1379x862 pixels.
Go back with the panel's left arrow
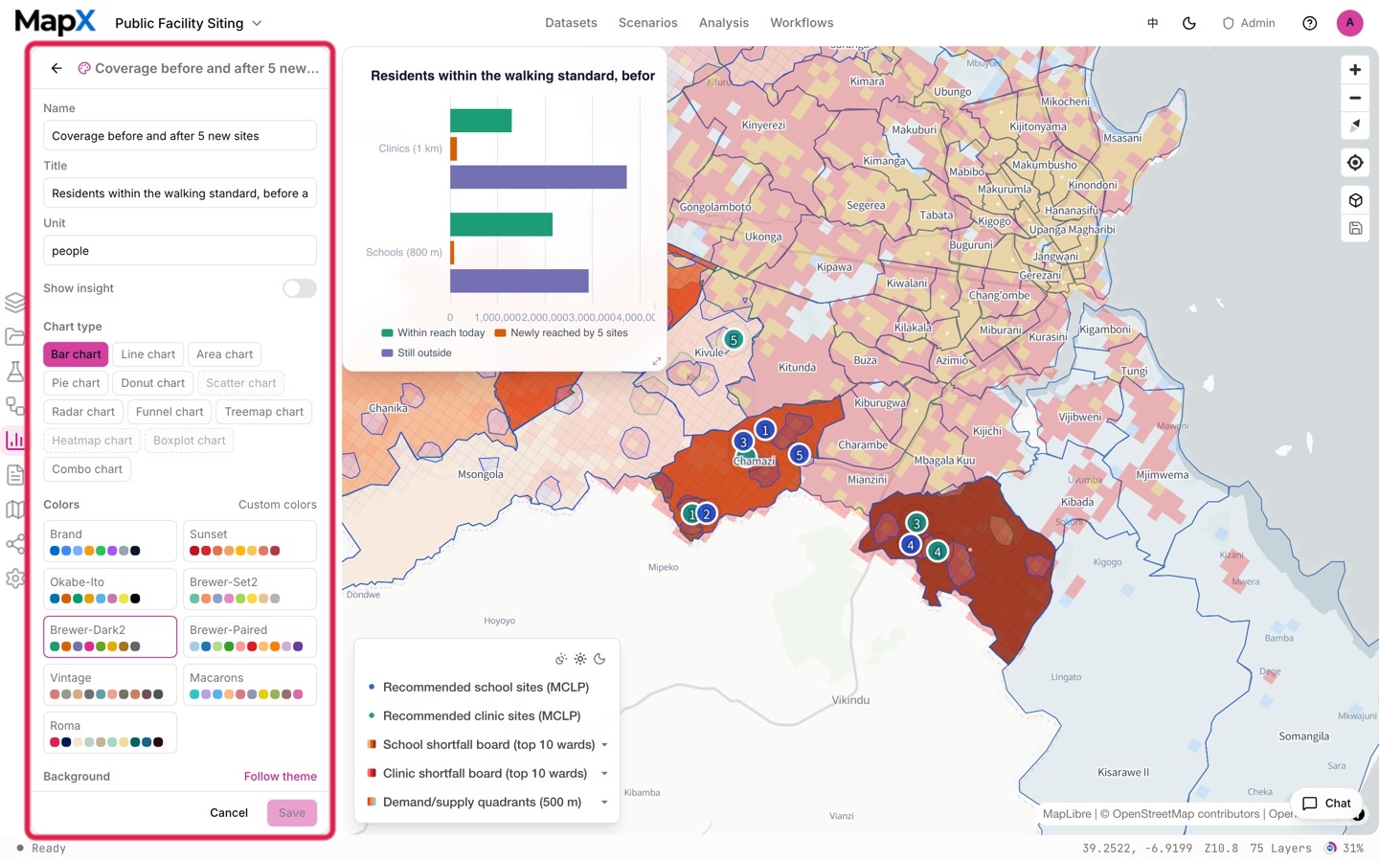[57, 68]
